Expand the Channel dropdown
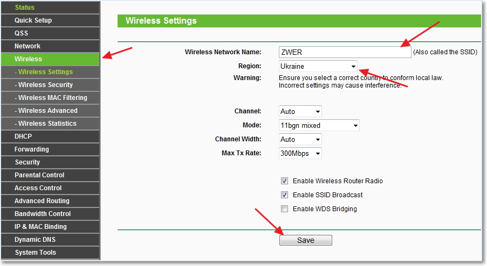 click(300, 111)
